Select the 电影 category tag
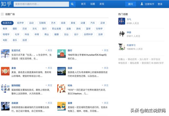 [5, 40]
